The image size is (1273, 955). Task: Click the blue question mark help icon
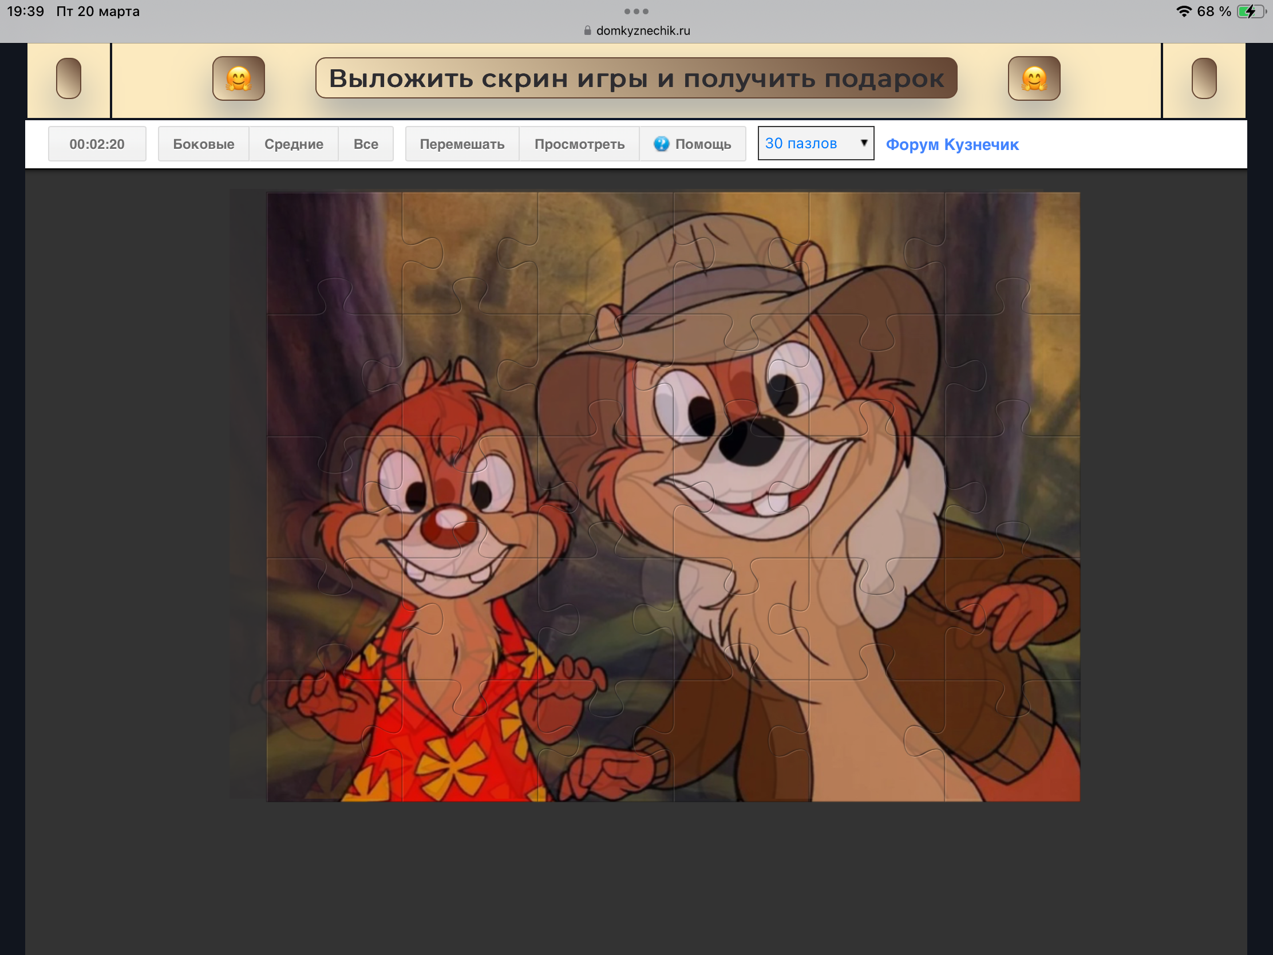[661, 143]
